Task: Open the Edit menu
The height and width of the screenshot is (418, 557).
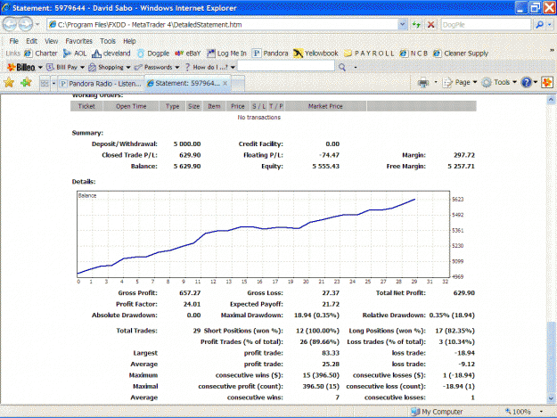Action: click(31, 41)
